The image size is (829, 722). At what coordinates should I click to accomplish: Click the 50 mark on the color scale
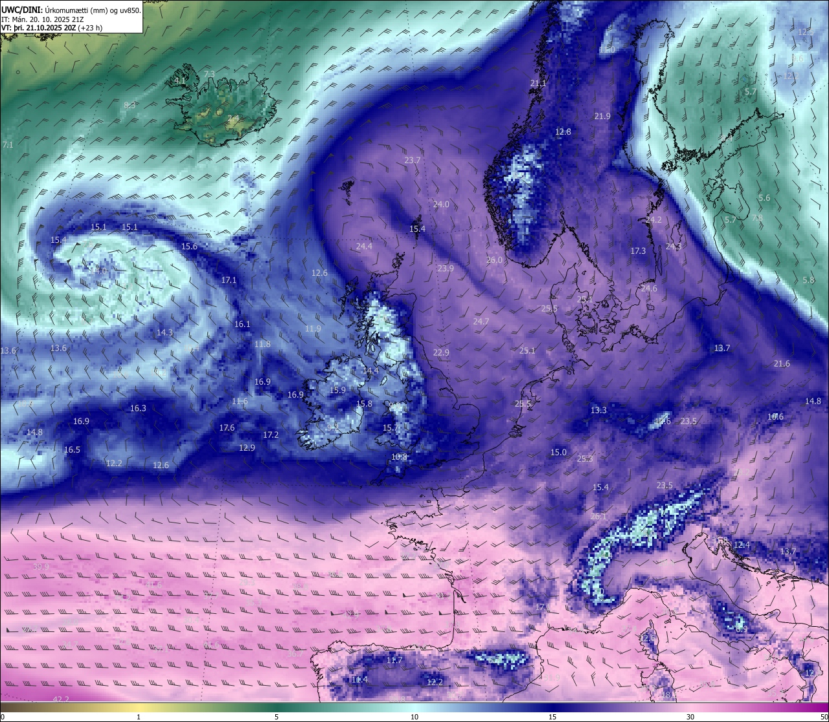click(x=824, y=717)
